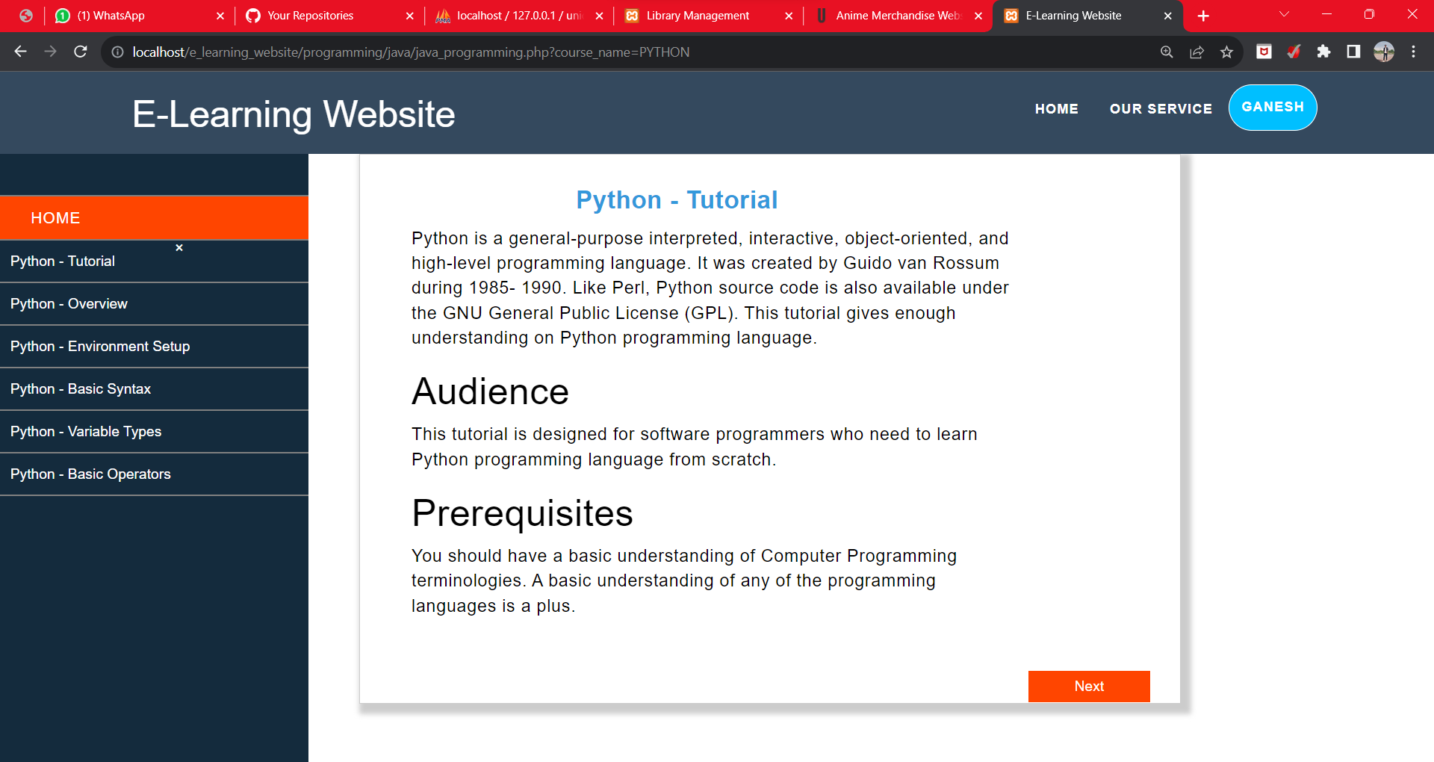Image resolution: width=1434 pixels, height=762 pixels.
Task: Reload the current page
Action: pos(81,52)
